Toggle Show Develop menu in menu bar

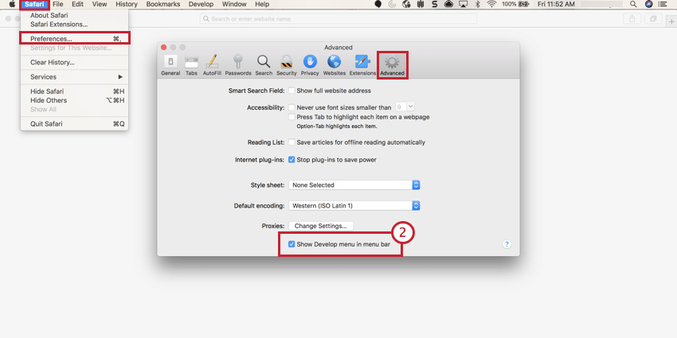292,244
